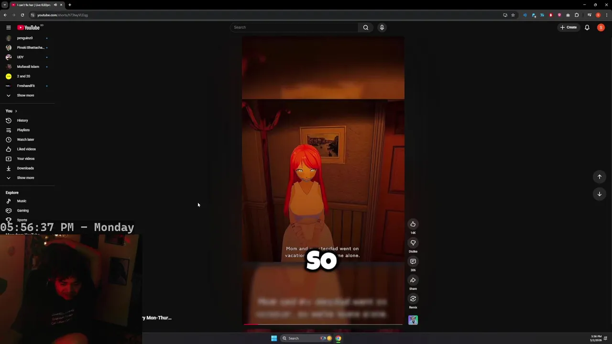612x344 pixels.
Task: Open the FreshandFit subscription
Action: (26, 86)
